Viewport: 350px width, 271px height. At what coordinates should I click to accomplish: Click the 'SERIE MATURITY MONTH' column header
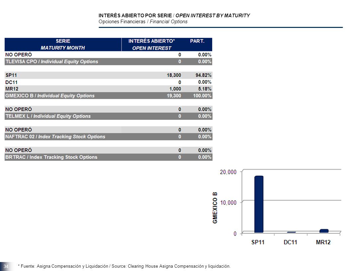point(63,45)
